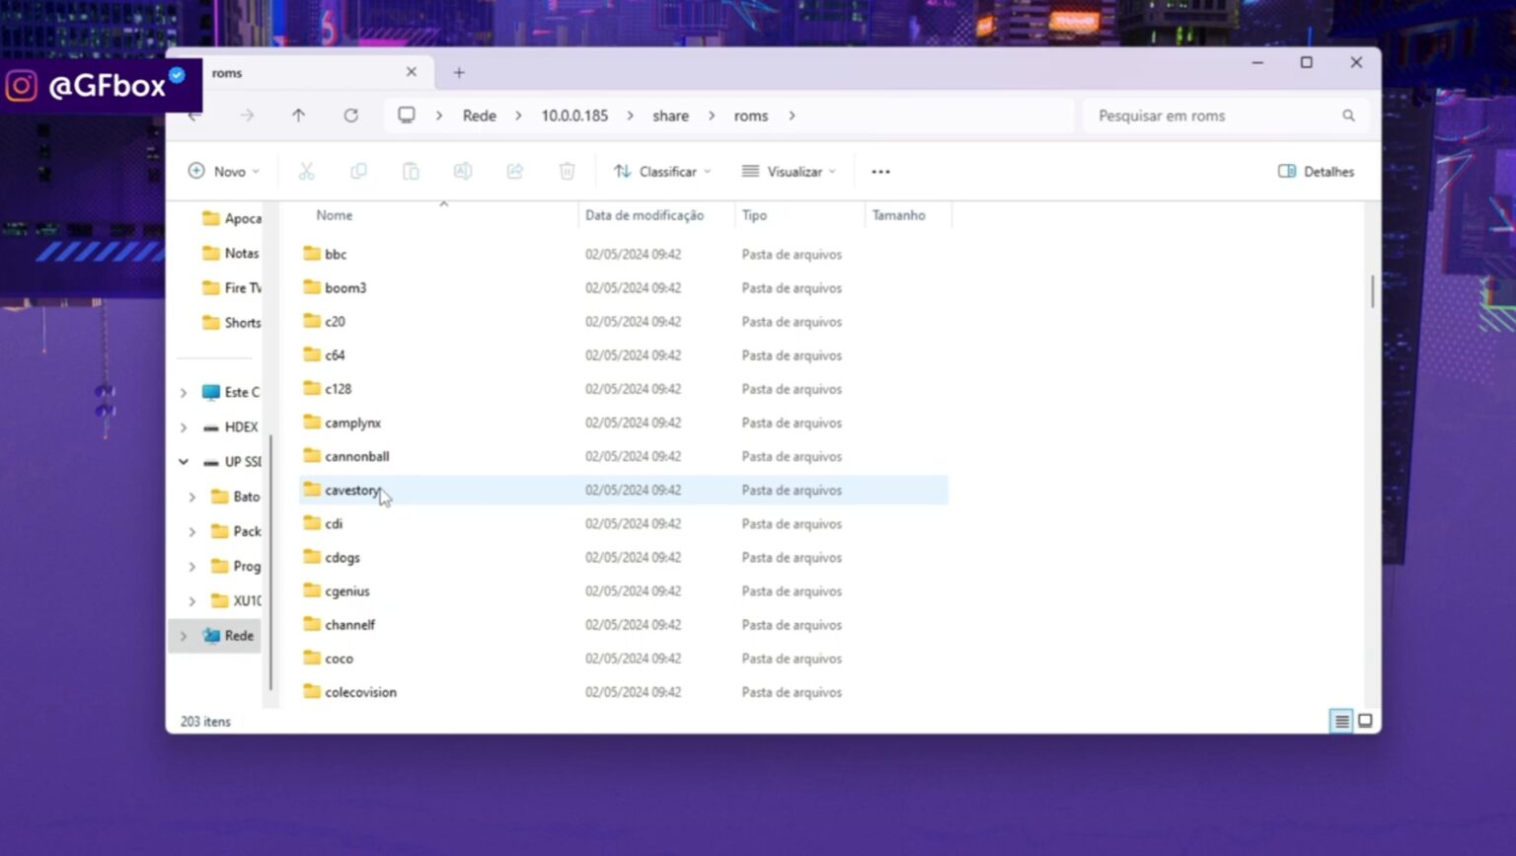Screen dimensions: 1516x856
Task: Toggle the Detalhes pane
Action: tap(1316, 172)
